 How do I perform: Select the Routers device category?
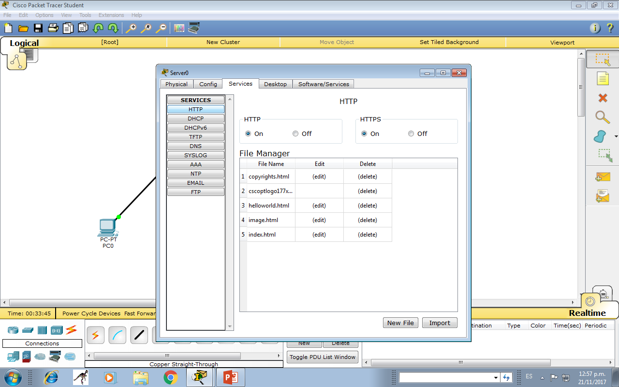(x=13, y=330)
